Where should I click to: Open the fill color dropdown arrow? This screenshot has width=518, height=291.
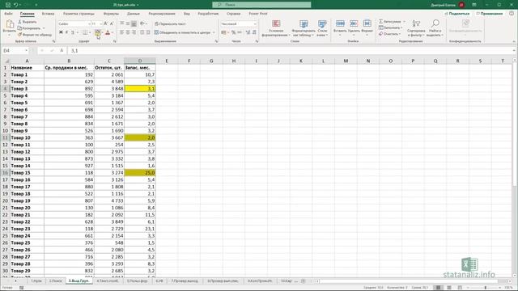click(102, 32)
